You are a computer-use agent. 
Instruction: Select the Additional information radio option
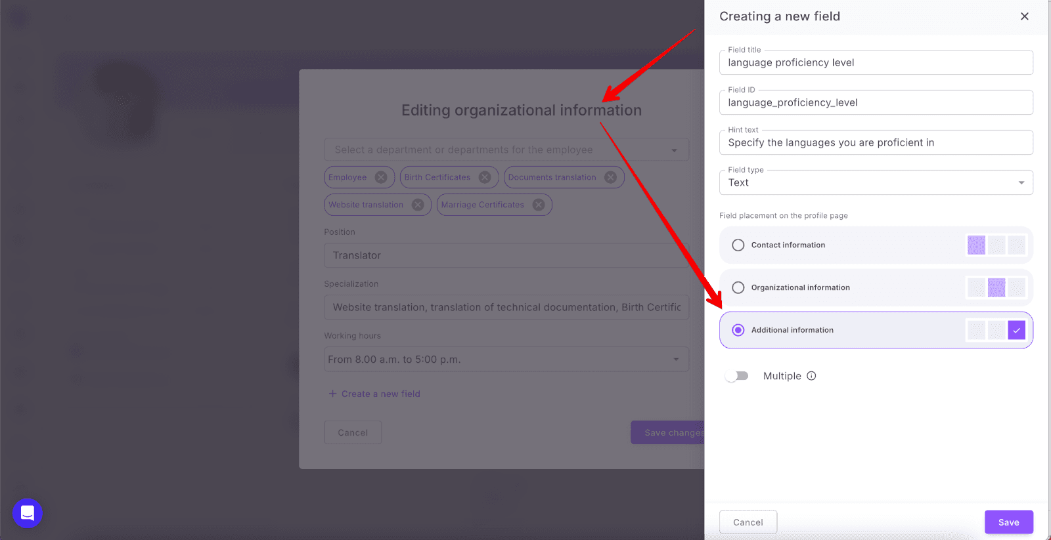point(738,330)
